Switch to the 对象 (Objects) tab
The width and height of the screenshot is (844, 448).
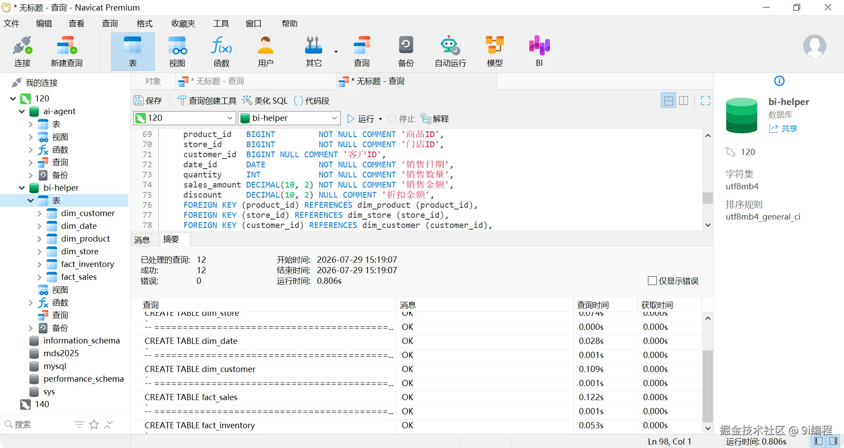click(153, 81)
